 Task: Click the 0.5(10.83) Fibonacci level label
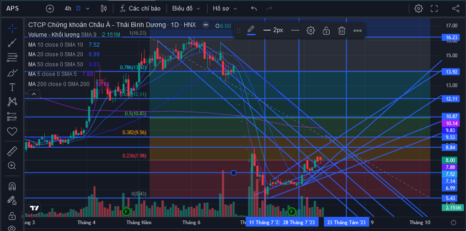[x=135, y=113]
